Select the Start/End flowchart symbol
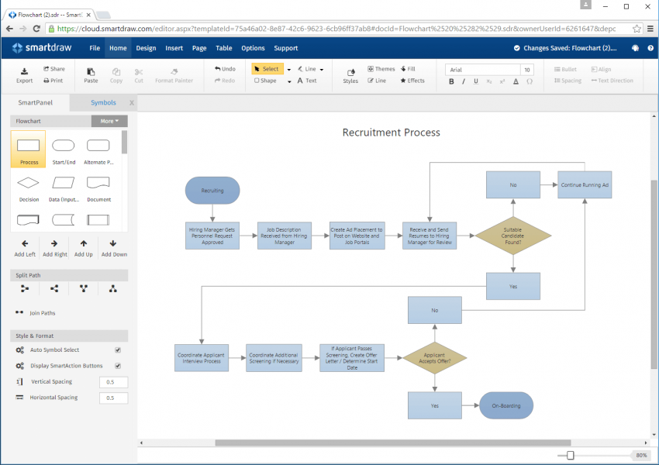 63,147
